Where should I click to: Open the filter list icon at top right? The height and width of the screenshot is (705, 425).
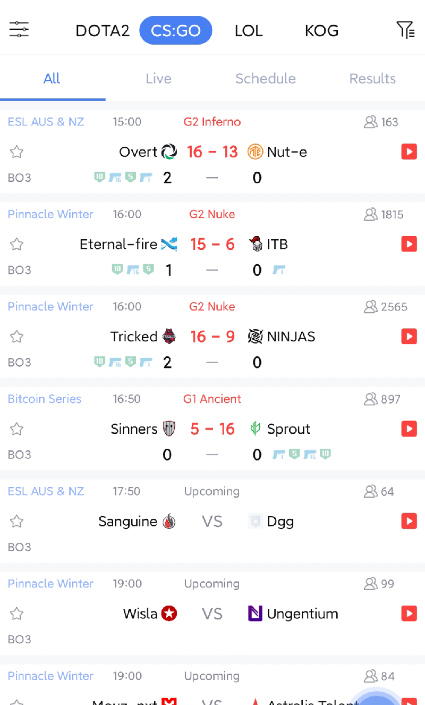(x=406, y=30)
